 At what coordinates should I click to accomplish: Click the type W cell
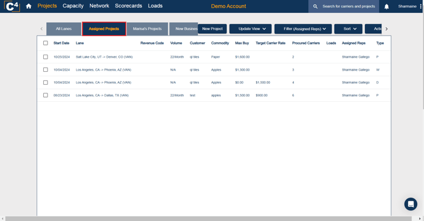click(x=378, y=70)
